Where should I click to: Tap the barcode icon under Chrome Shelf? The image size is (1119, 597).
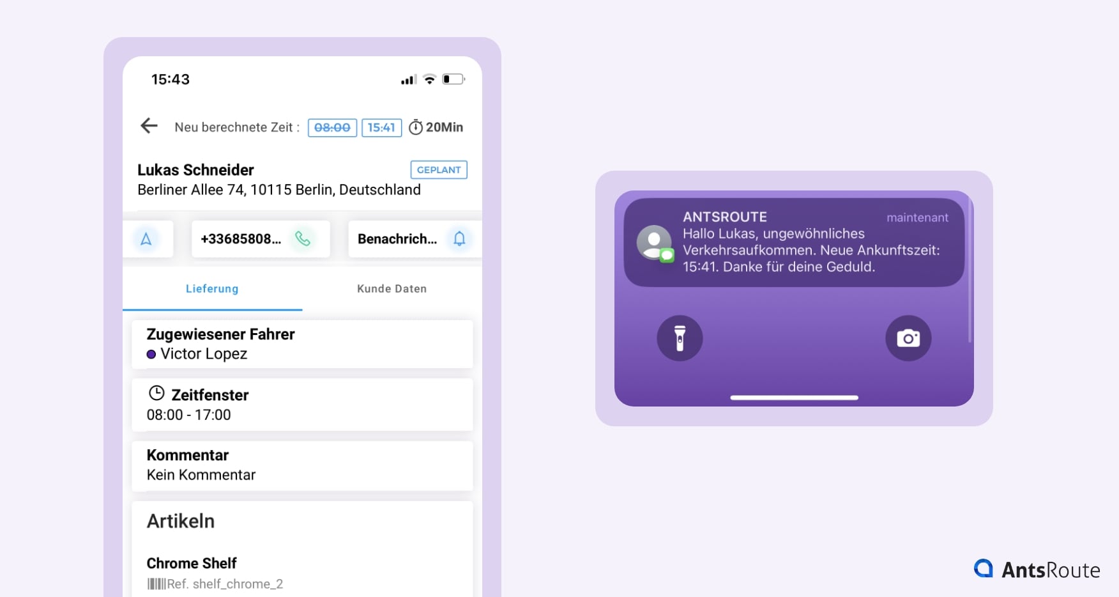156,584
